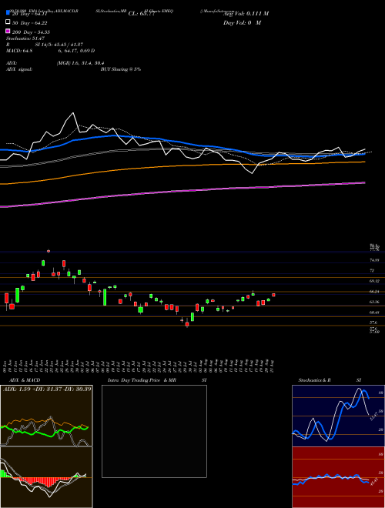
Task: Click the Avg Vol 0.111 M text
Action: click(x=246, y=13)
